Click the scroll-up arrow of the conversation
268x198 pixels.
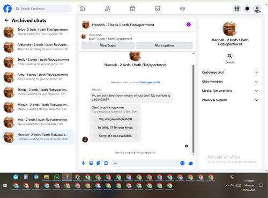(193, 53)
